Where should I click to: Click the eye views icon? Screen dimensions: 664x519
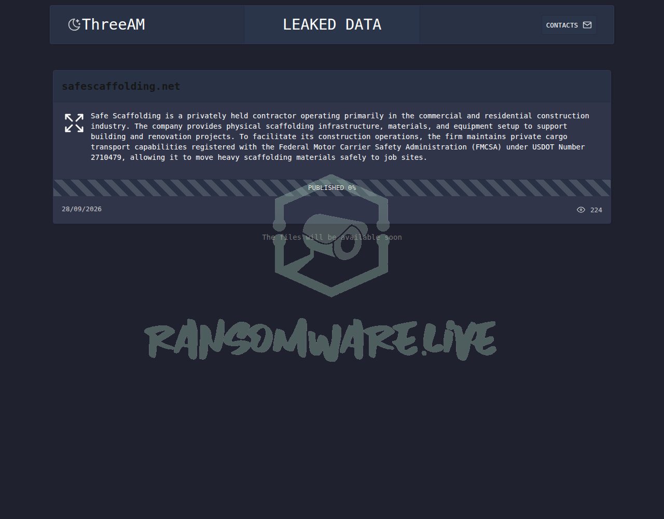[x=581, y=210]
